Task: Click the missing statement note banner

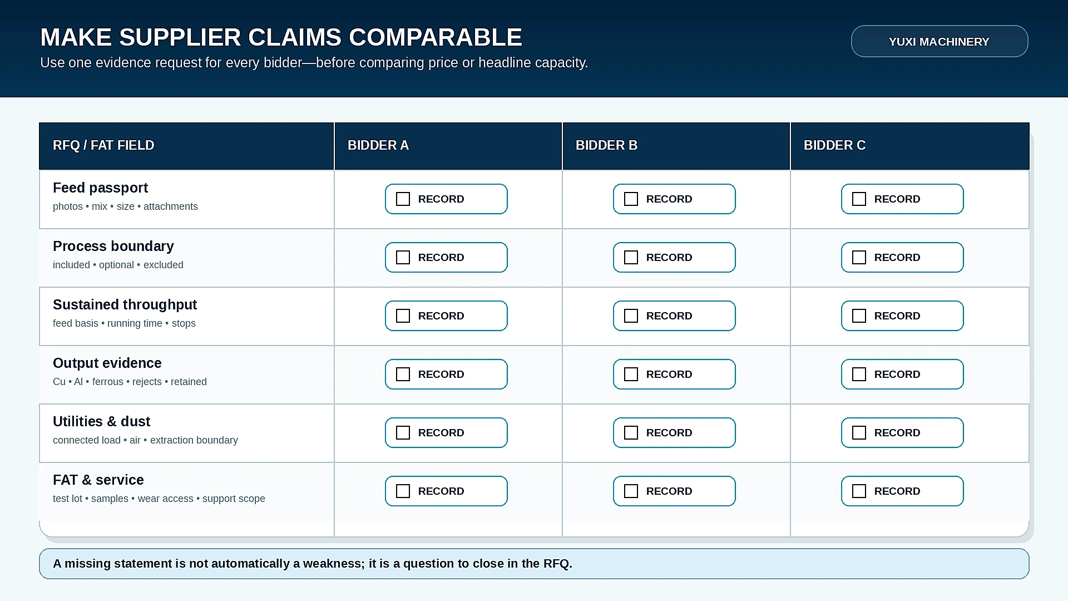Action: click(534, 564)
